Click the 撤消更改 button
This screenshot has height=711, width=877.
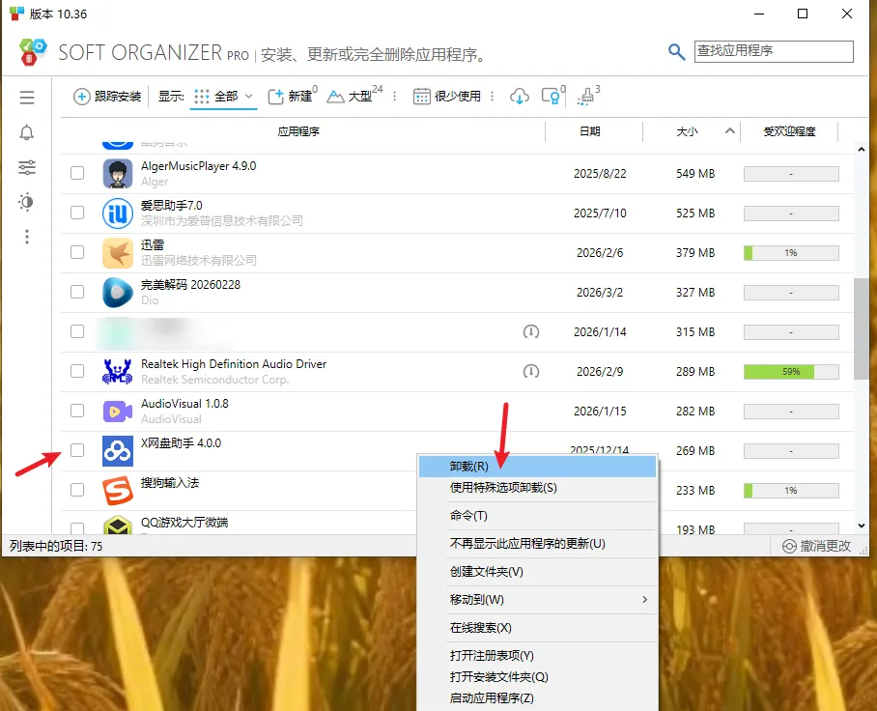tap(816, 546)
